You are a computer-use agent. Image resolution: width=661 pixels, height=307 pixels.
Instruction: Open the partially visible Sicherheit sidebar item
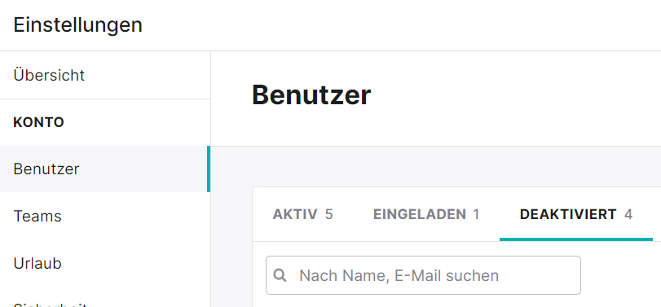click(x=51, y=304)
